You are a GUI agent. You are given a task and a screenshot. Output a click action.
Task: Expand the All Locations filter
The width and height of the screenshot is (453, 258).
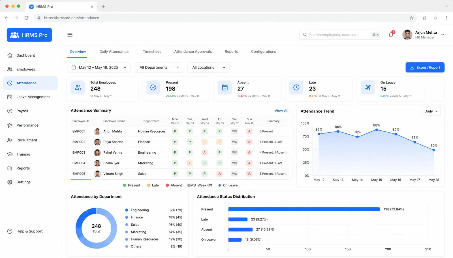pyautogui.click(x=209, y=68)
